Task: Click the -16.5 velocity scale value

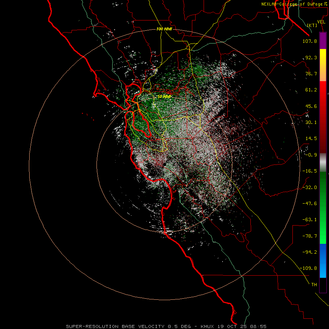Action: [x=310, y=171]
